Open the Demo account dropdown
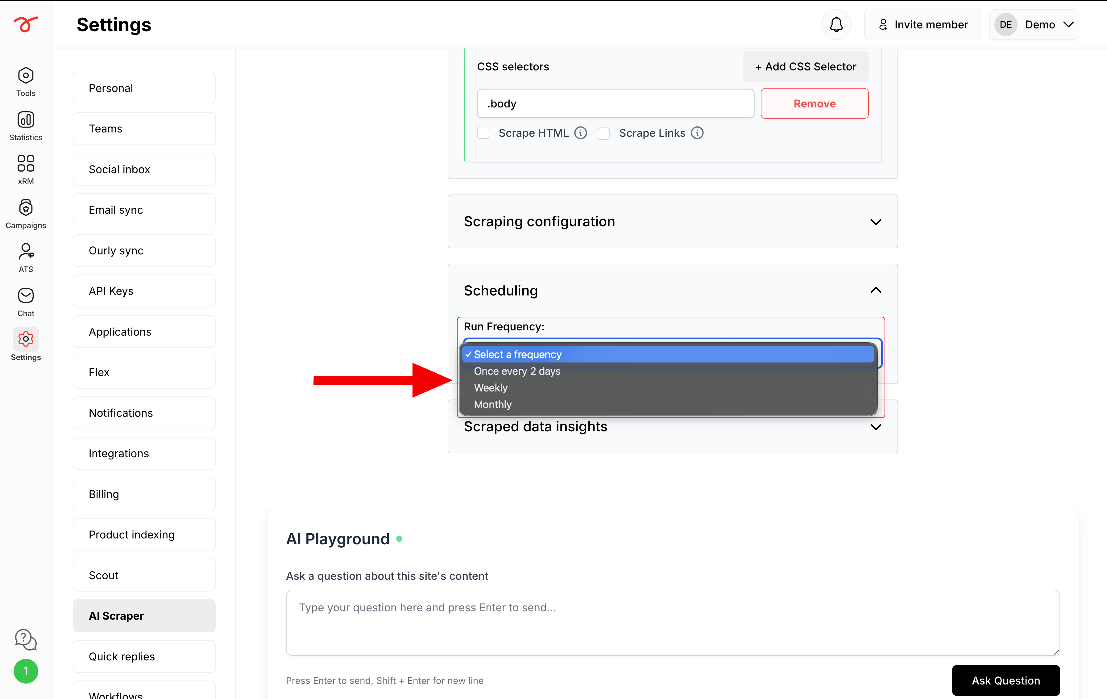Image resolution: width=1107 pixels, height=699 pixels. click(1034, 24)
